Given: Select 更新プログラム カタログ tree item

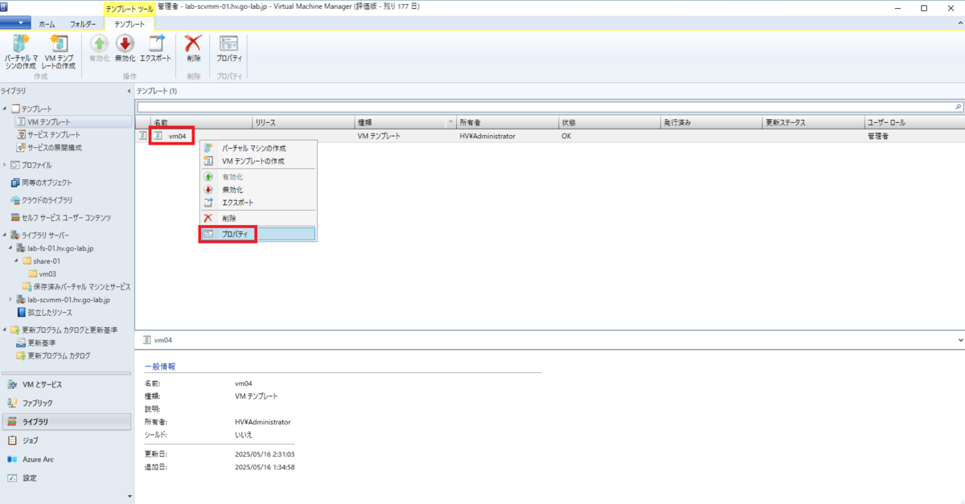Looking at the screenshot, I should [53, 355].
